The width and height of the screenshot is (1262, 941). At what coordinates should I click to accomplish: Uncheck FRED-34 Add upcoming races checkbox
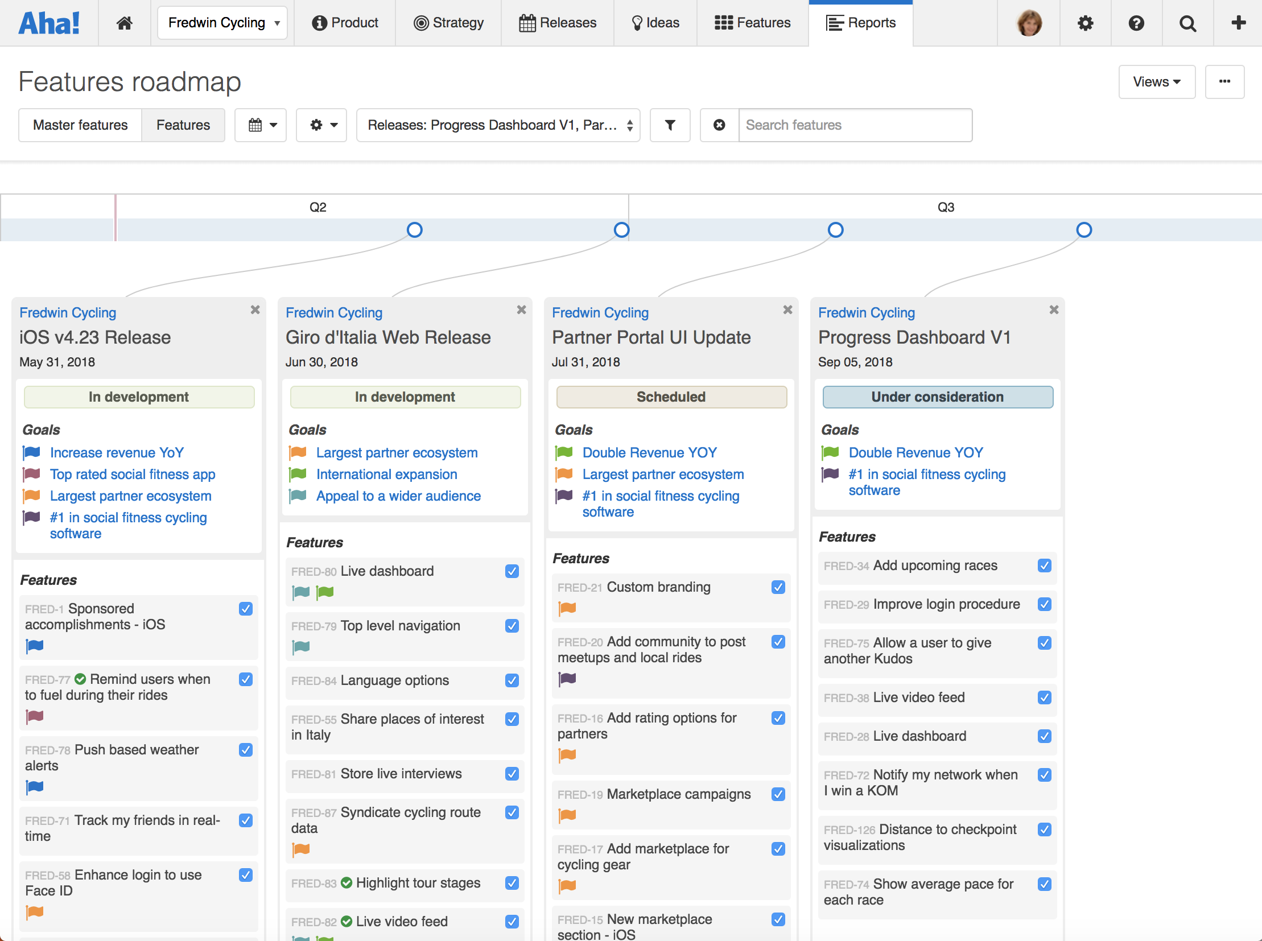[x=1044, y=566]
